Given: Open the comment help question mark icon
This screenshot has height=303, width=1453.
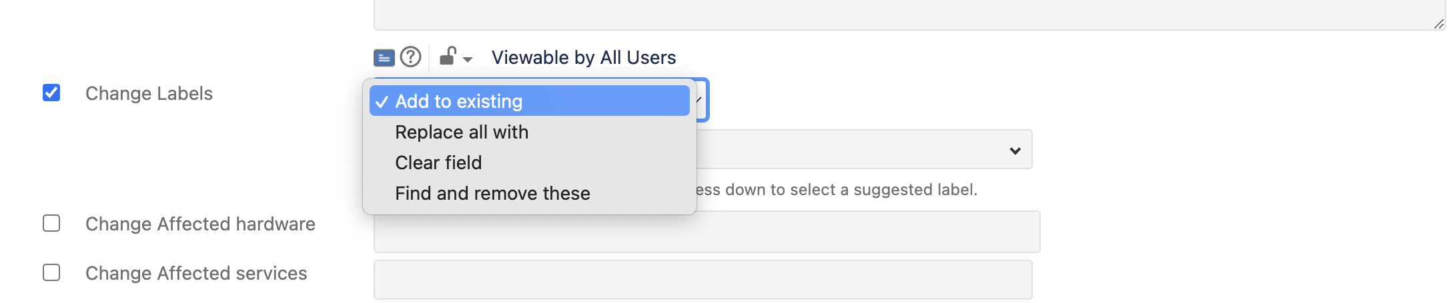Looking at the screenshot, I should pos(411,57).
